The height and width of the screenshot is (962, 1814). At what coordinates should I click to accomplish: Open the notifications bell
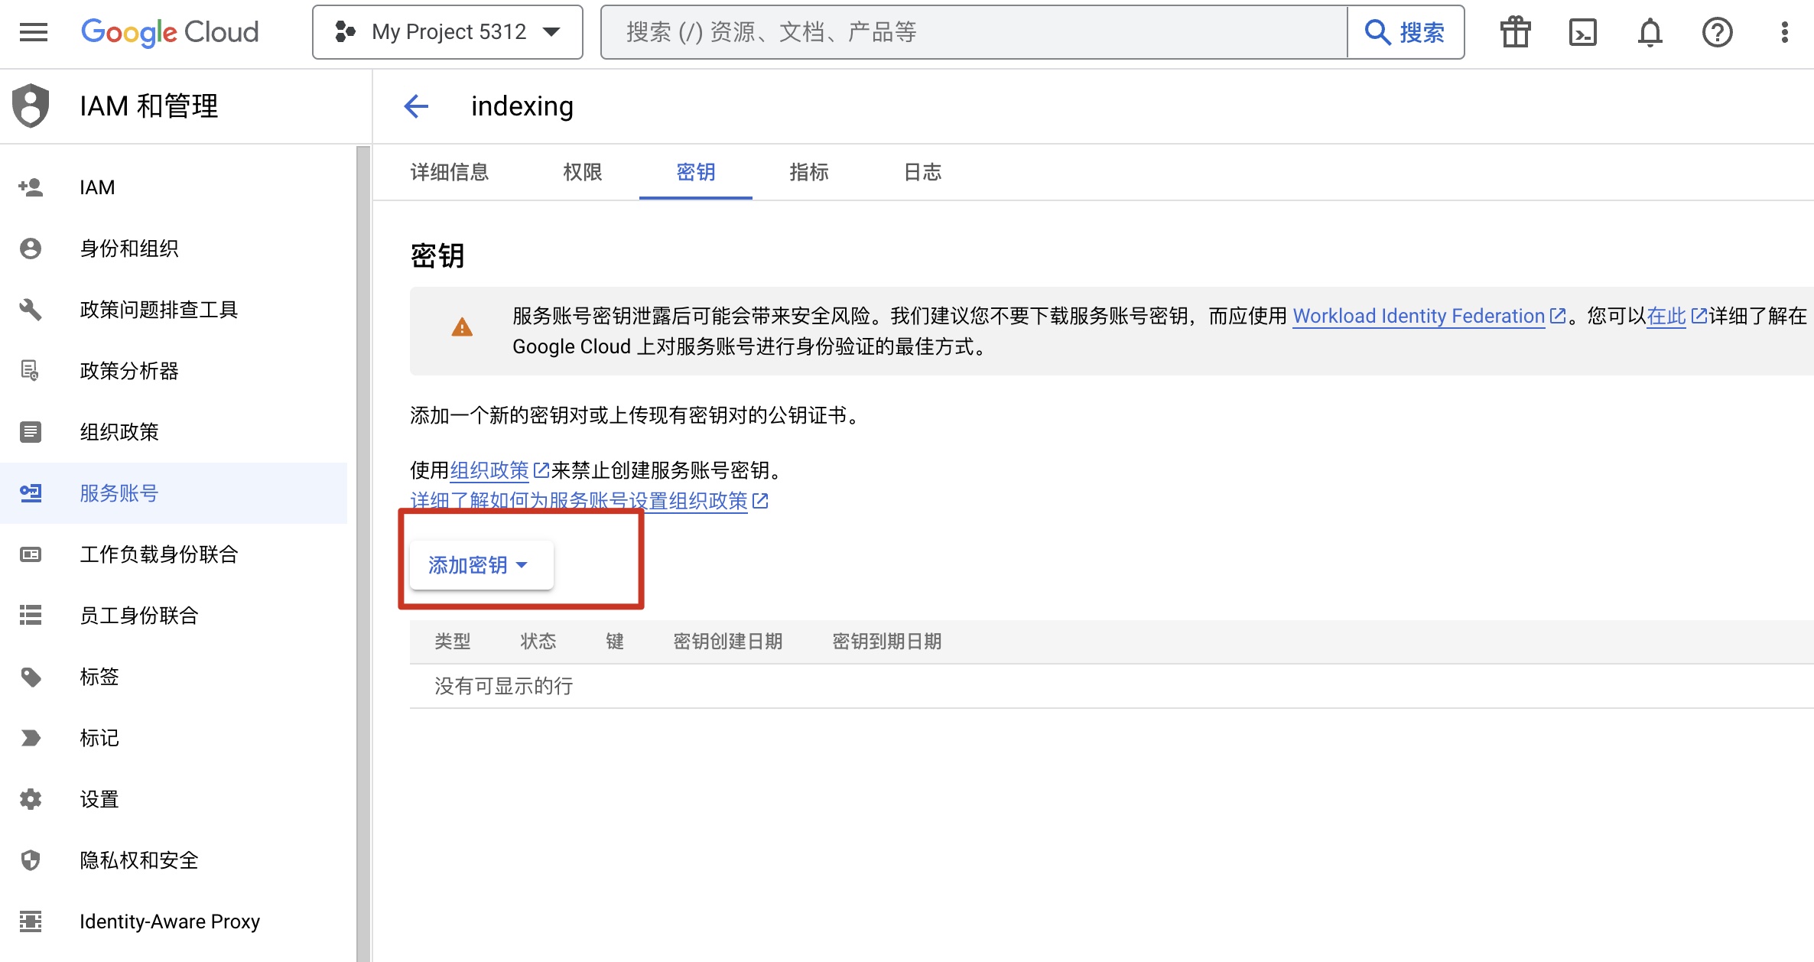tap(1650, 32)
